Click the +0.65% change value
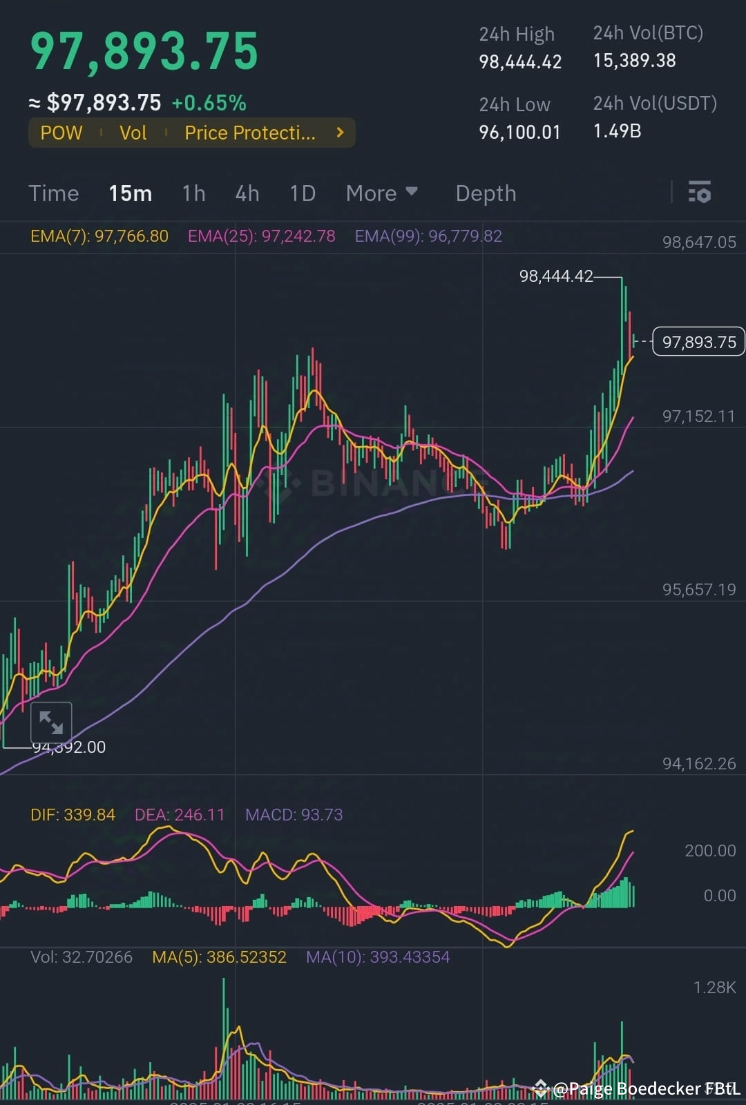 point(209,104)
